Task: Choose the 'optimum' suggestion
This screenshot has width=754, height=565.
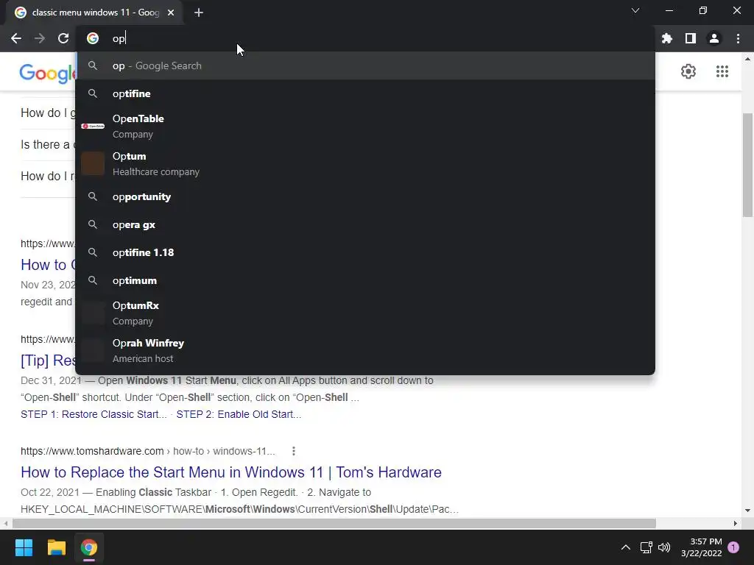Action: point(365,280)
